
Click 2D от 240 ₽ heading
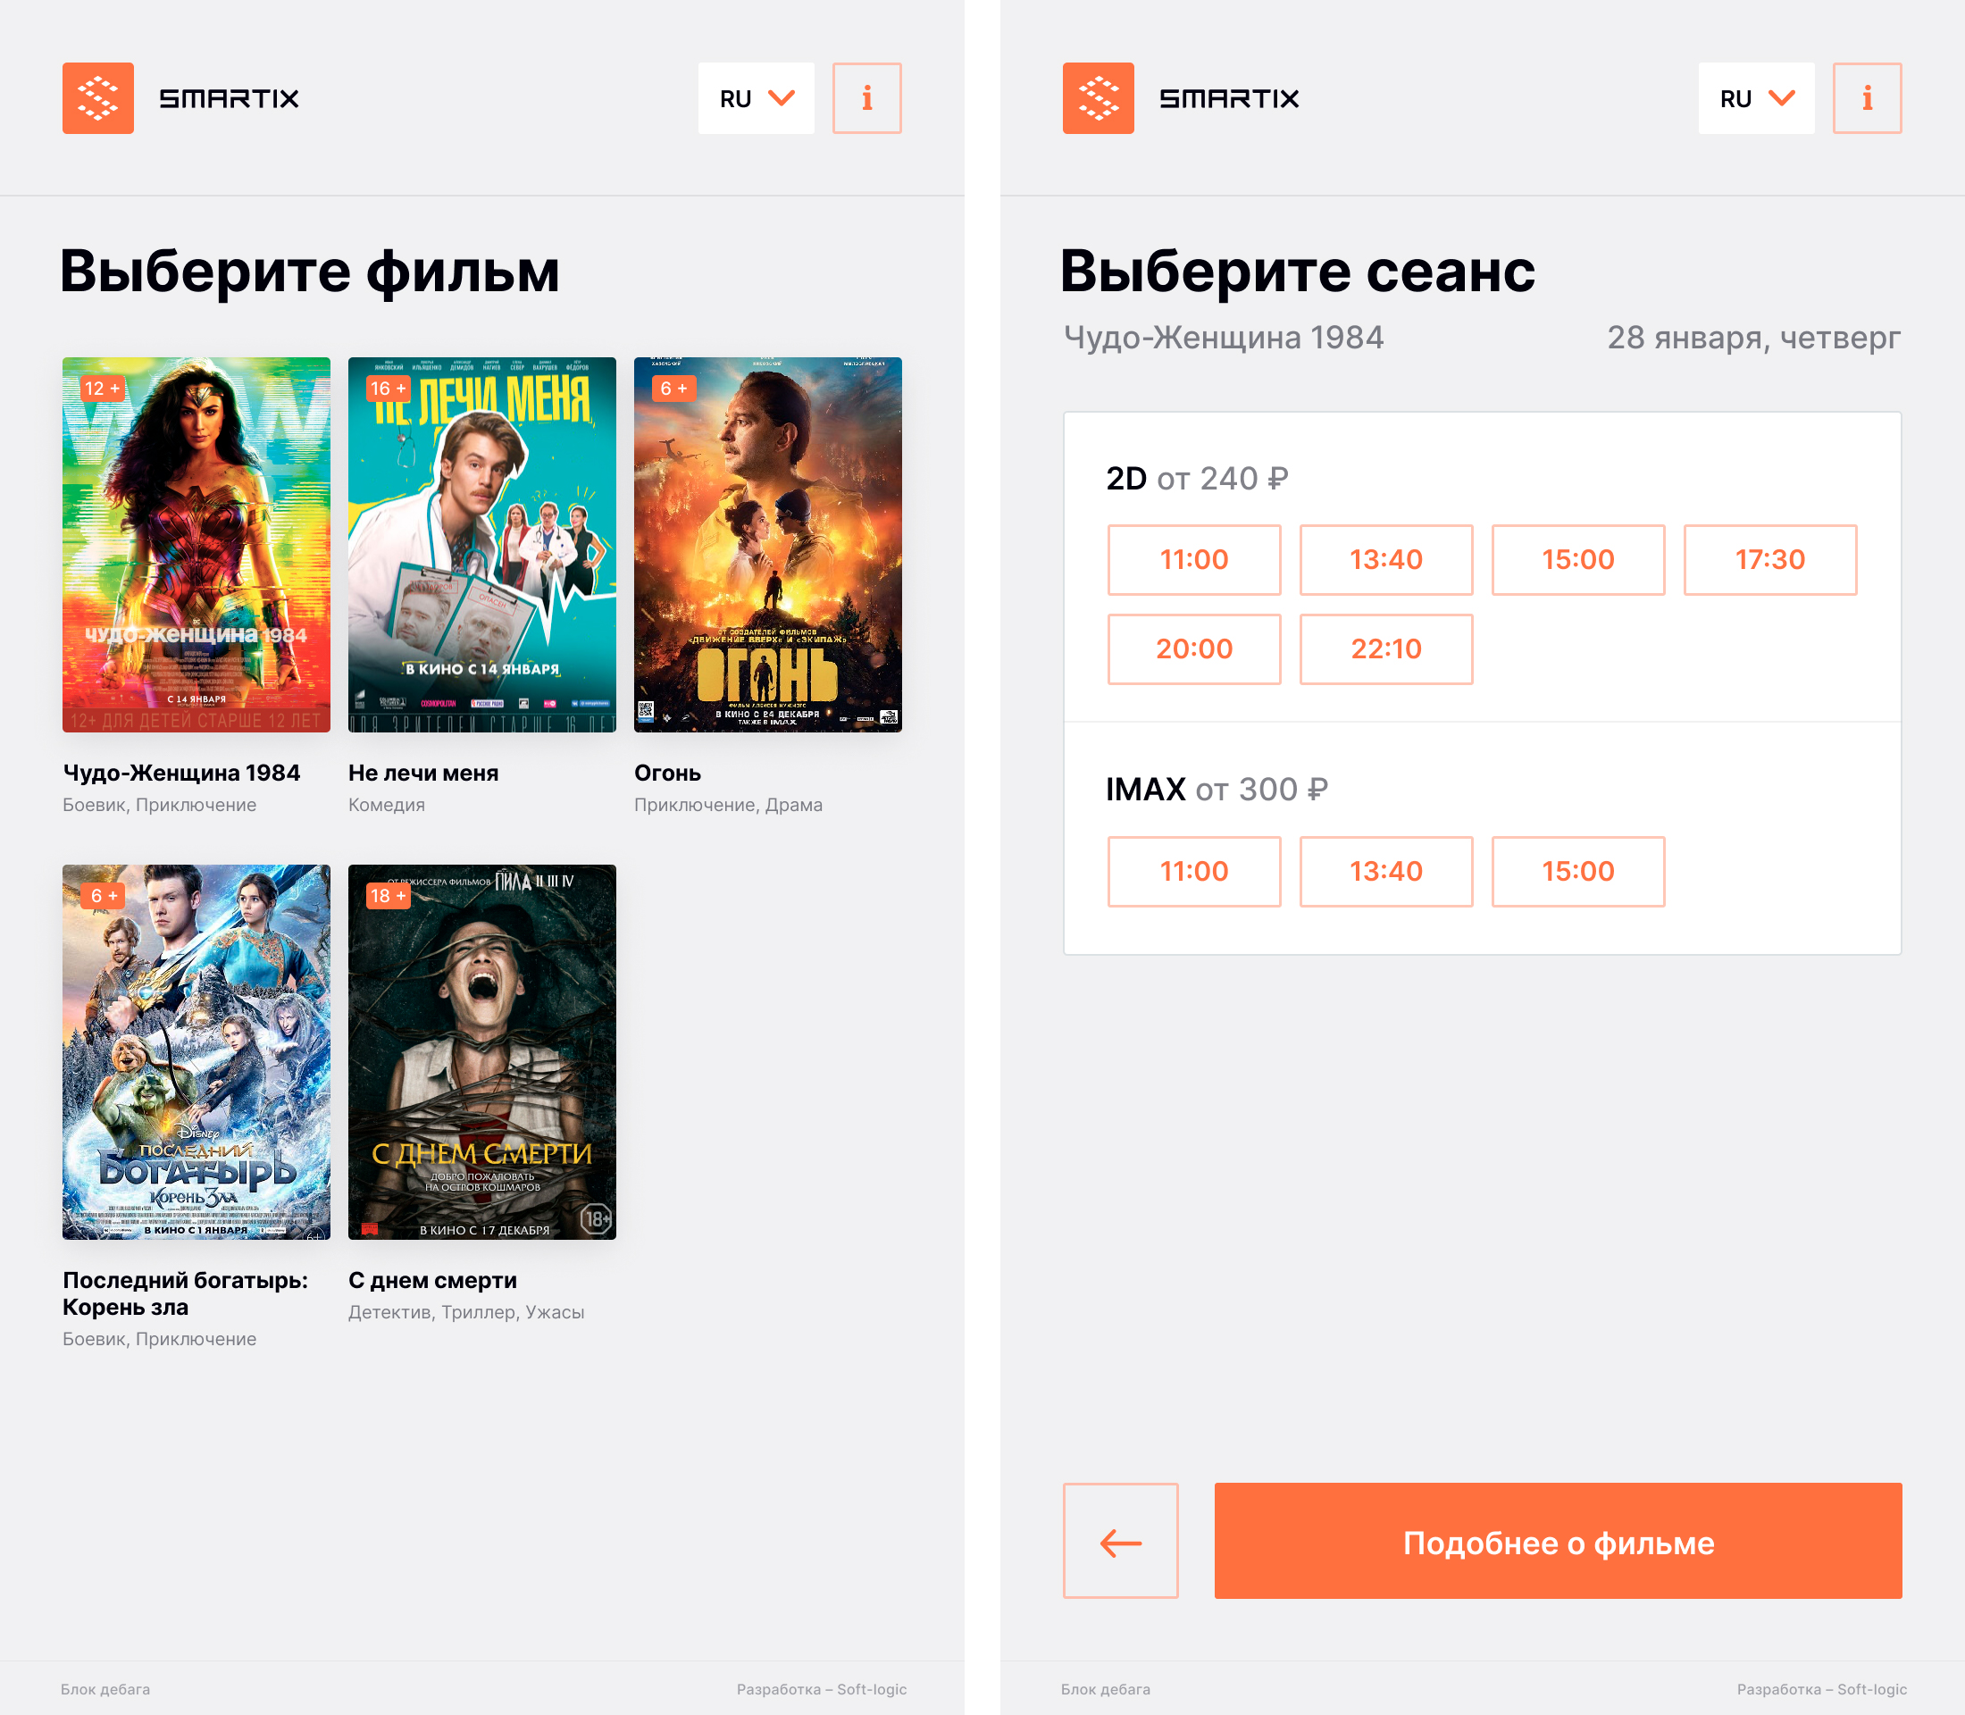coord(1198,478)
